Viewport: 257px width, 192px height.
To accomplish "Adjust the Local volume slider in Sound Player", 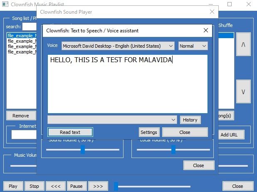I will tap(173, 150).
